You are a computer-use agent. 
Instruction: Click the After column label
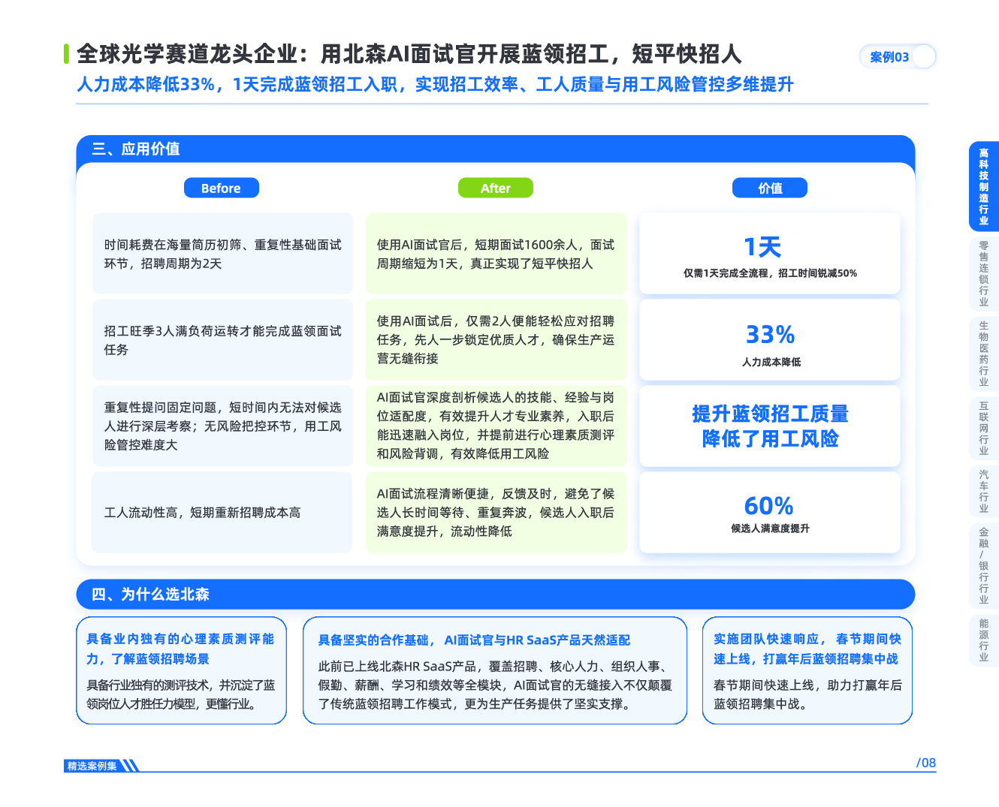click(x=495, y=188)
